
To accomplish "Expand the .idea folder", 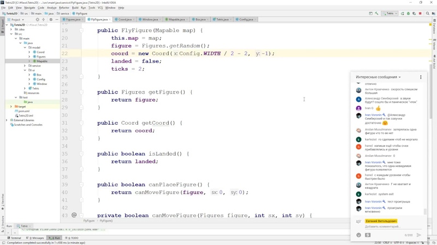I will [11, 29].
